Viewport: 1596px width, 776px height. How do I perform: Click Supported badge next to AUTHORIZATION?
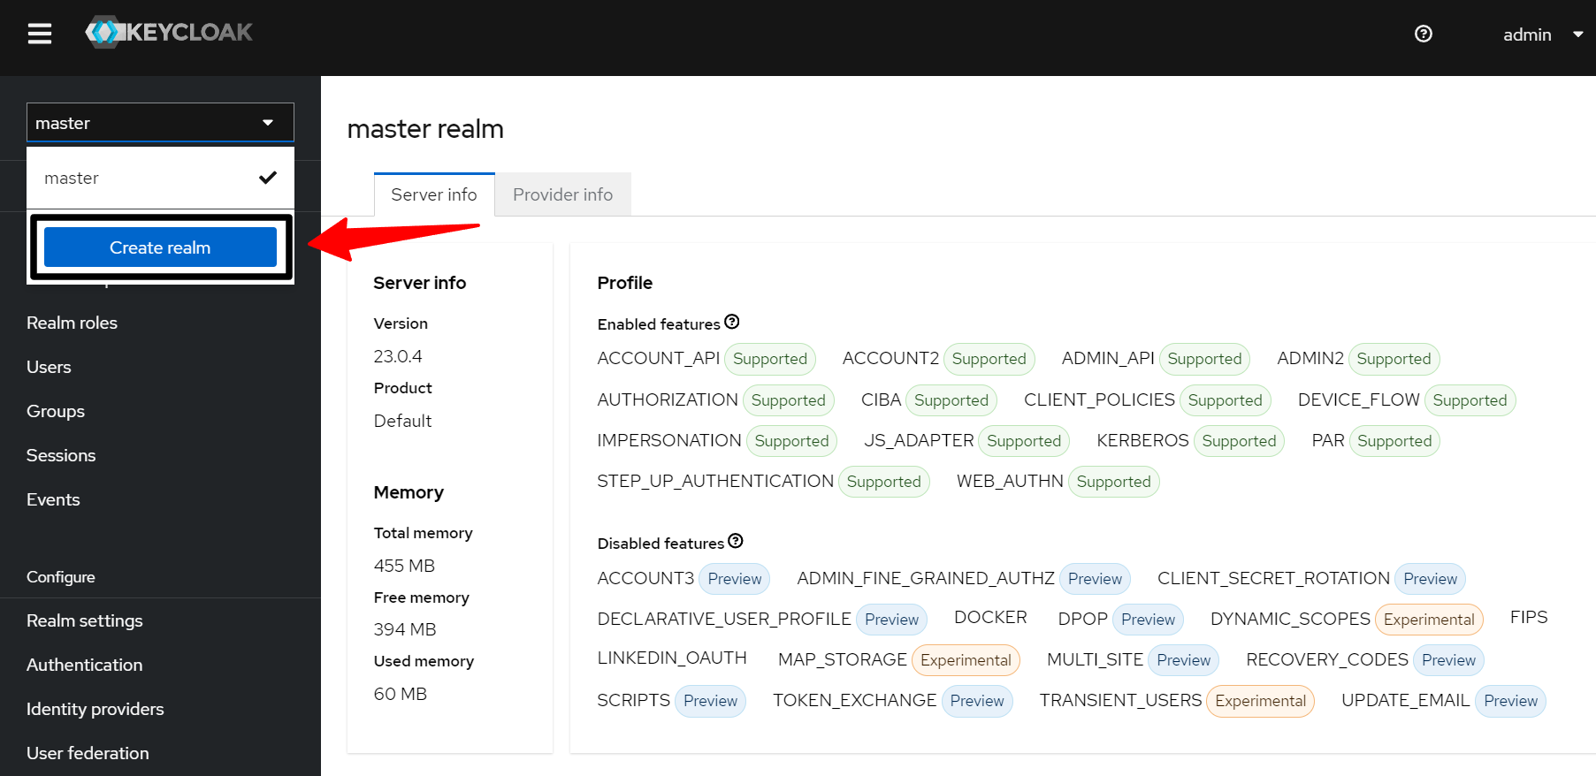click(788, 400)
